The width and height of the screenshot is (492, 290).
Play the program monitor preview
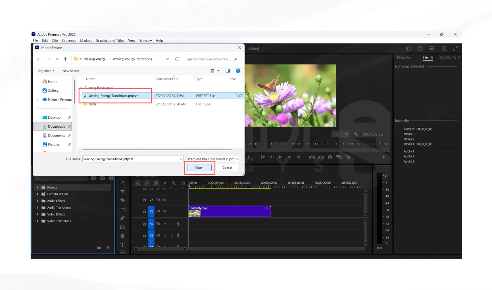coord(280,157)
